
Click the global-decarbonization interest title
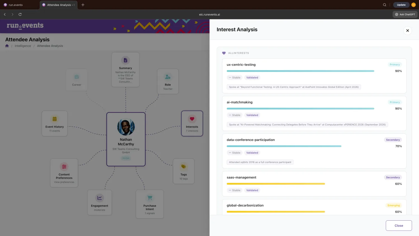click(245, 206)
